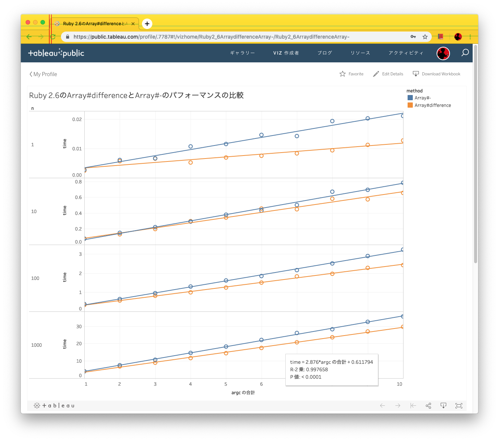Click the Tableau logo in the viz footer
This screenshot has height=441, width=499.
click(x=54, y=405)
